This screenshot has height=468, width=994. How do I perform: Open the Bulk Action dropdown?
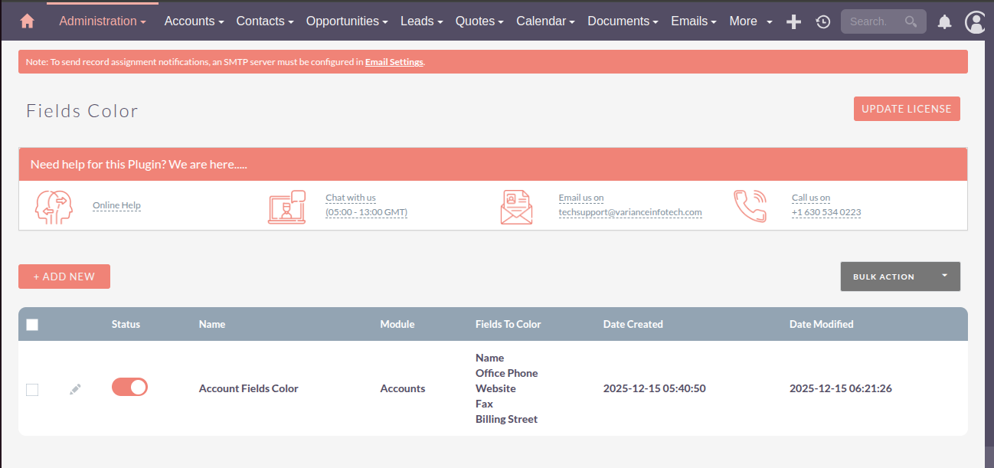(900, 277)
